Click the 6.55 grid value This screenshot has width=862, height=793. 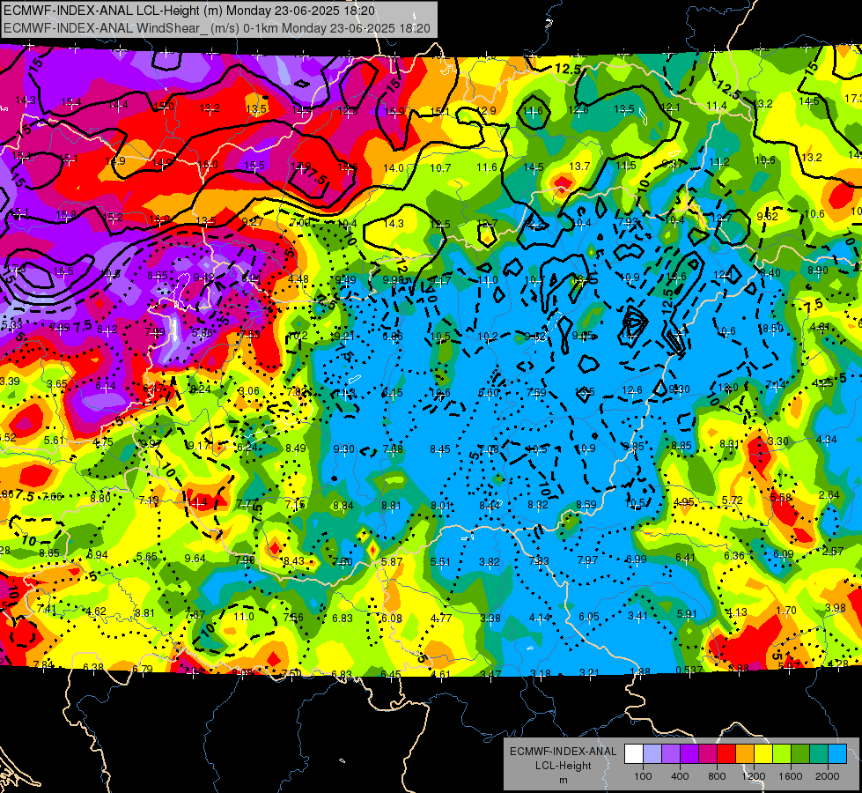click(x=158, y=276)
